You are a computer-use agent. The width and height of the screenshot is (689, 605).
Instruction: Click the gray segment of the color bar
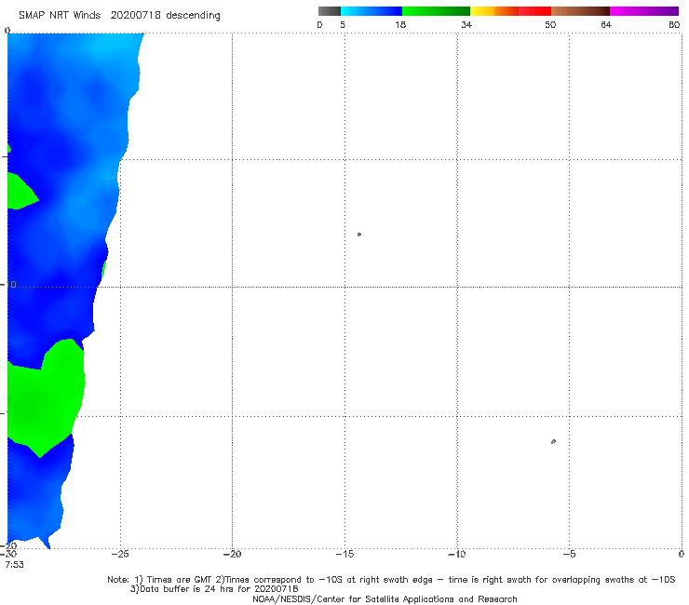tap(329, 11)
